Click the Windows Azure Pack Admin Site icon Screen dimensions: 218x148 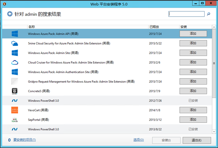click(15, 53)
